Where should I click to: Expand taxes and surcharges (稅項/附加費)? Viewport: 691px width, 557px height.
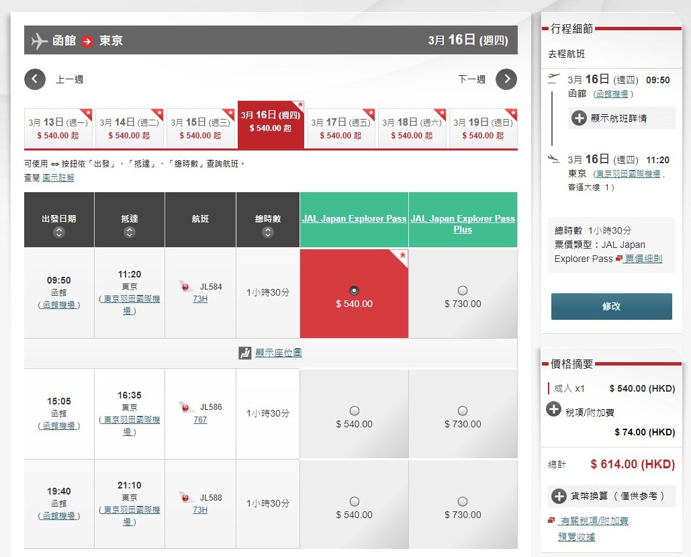(x=553, y=409)
